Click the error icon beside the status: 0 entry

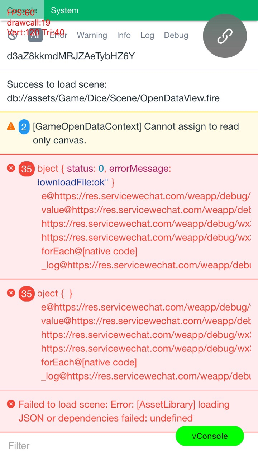(x=11, y=168)
